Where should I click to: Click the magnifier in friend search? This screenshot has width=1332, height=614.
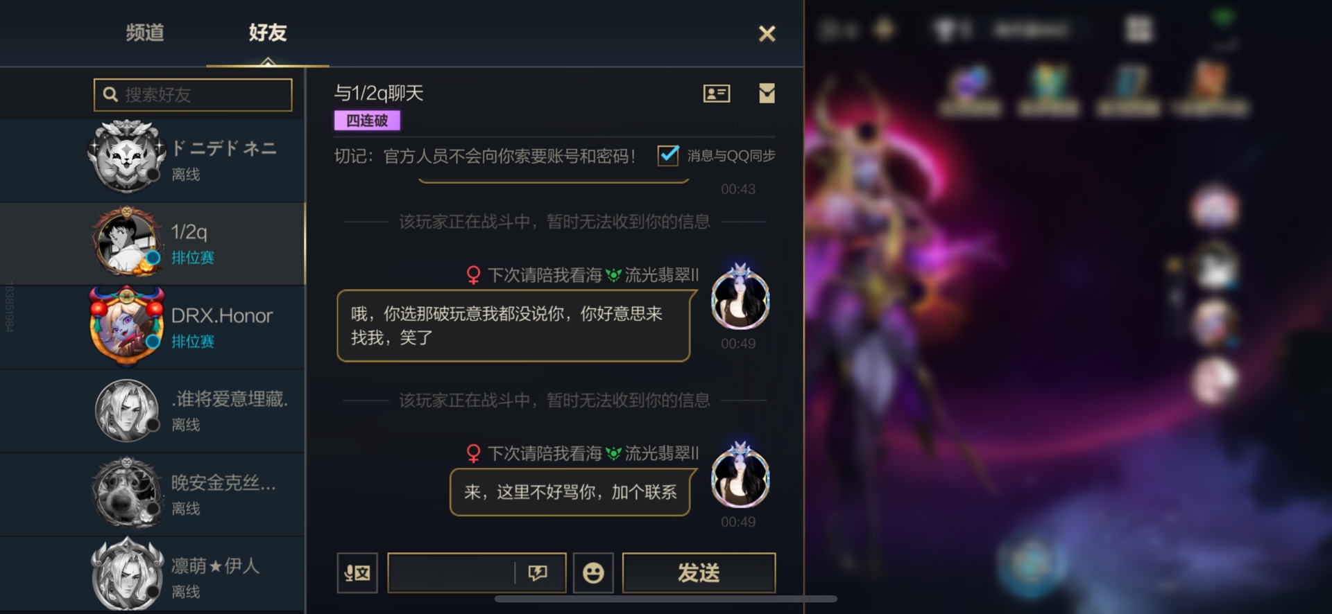point(110,94)
